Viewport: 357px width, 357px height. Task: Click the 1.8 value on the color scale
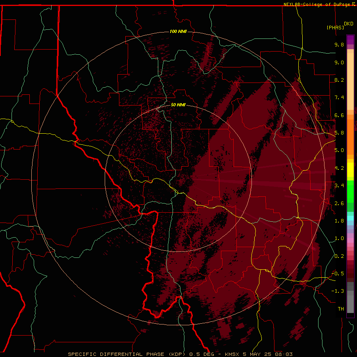(339, 221)
